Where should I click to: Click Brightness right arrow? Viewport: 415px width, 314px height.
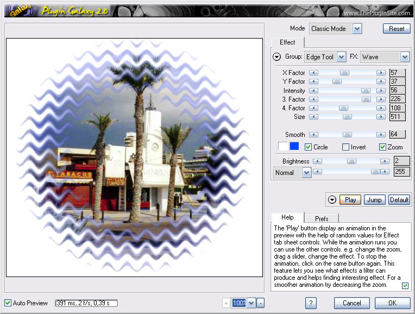(385, 161)
